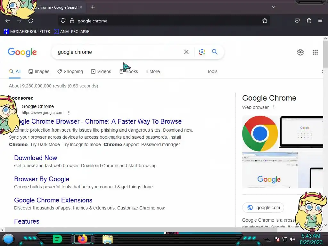Bookmark this page with the star icon
Viewport: 328px width, 246px height.
point(265,21)
